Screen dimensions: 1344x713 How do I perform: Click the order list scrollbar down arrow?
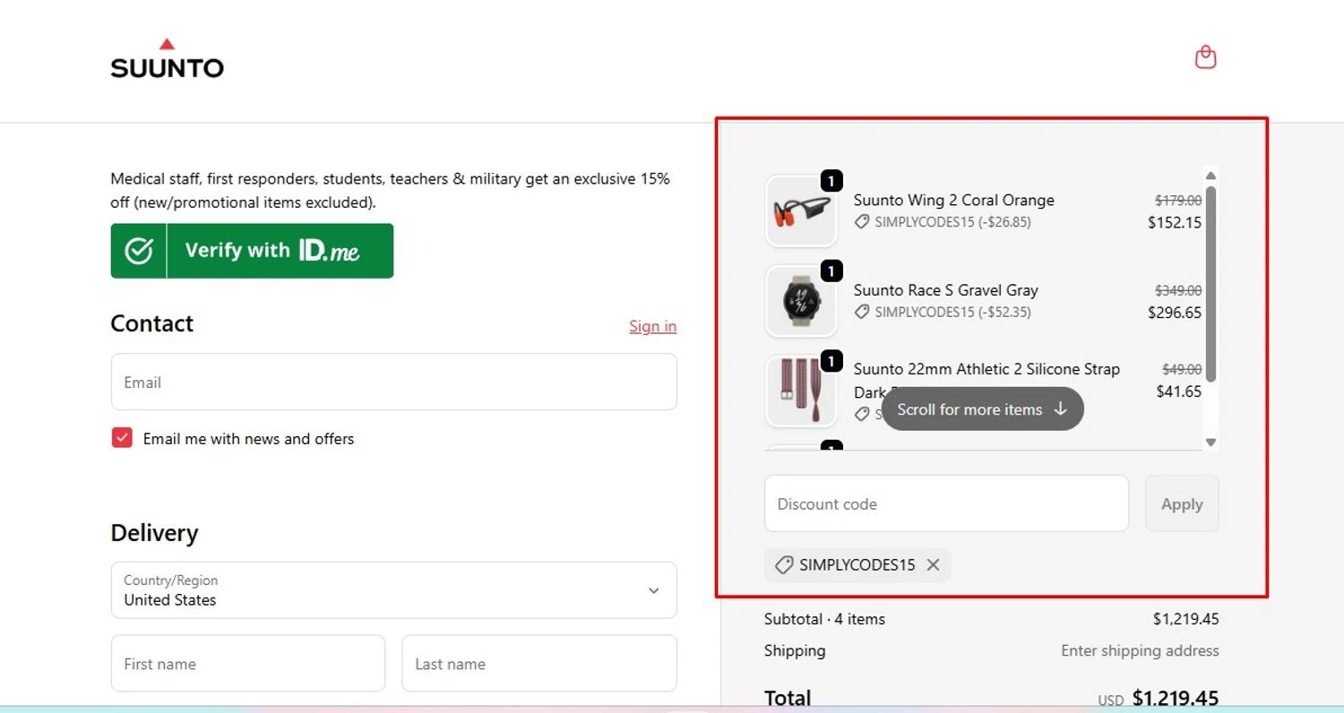tap(1210, 442)
